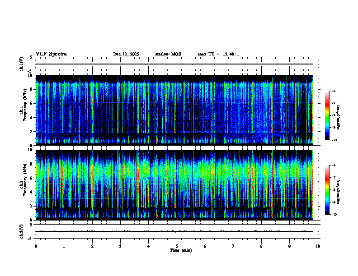Click the "4" tick label on time axis

pos(148,246)
